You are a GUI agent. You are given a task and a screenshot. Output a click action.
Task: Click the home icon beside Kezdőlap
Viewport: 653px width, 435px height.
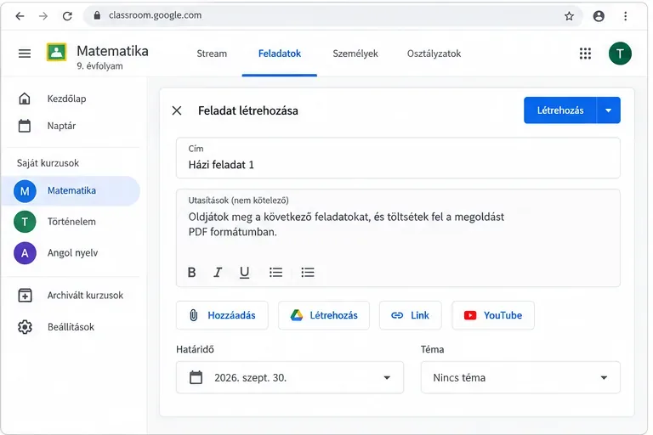tap(25, 99)
